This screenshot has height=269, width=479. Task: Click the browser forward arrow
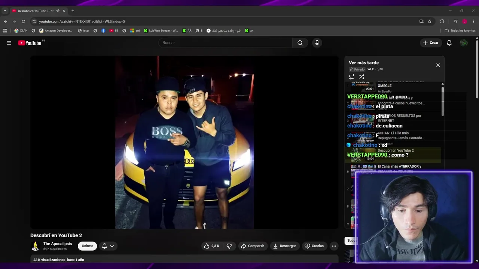(x=14, y=21)
